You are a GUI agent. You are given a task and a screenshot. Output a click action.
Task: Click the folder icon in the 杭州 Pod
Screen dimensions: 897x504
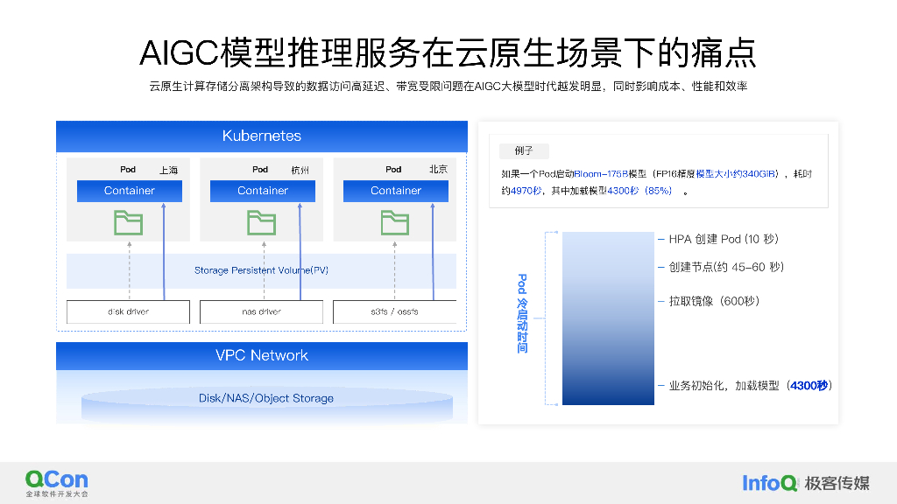tap(261, 224)
